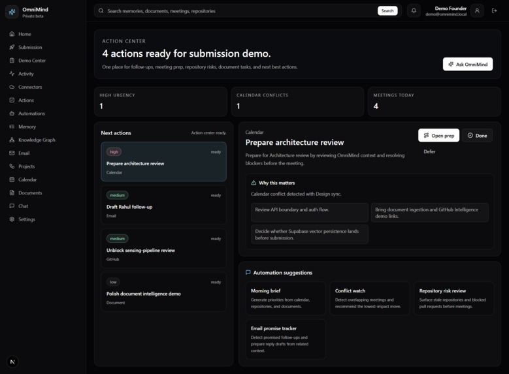Viewport: 509px width, 374px height.
Task: Select the Polish document intelligence demo card
Action: 163,292
